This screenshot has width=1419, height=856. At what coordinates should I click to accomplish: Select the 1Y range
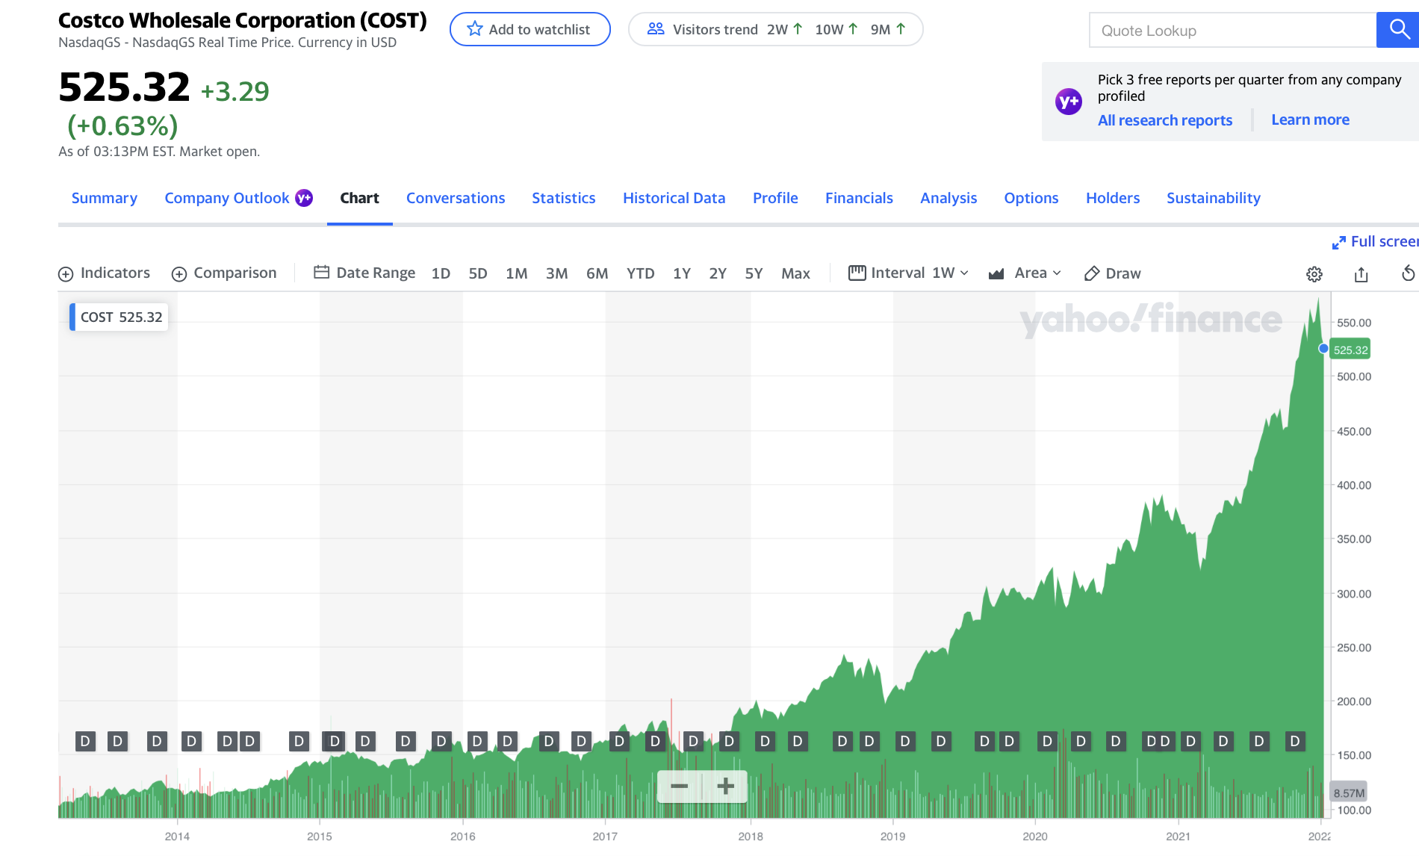coord(681,273)
